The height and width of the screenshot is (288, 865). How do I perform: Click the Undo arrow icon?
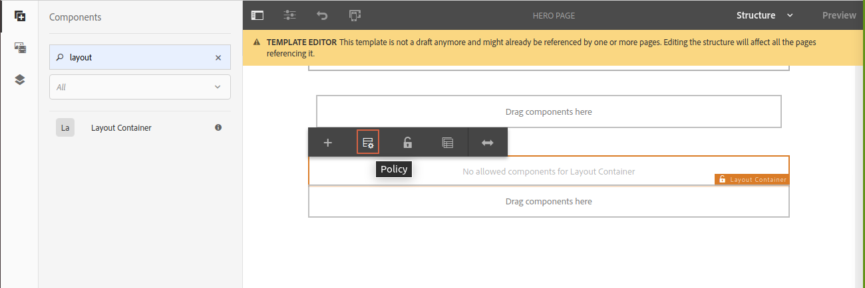tap(322, 15)
